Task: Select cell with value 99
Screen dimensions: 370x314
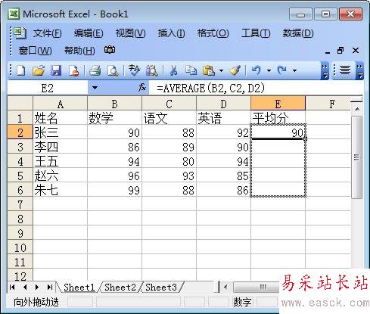Action: pyautogui.click(x=114, y=189)
